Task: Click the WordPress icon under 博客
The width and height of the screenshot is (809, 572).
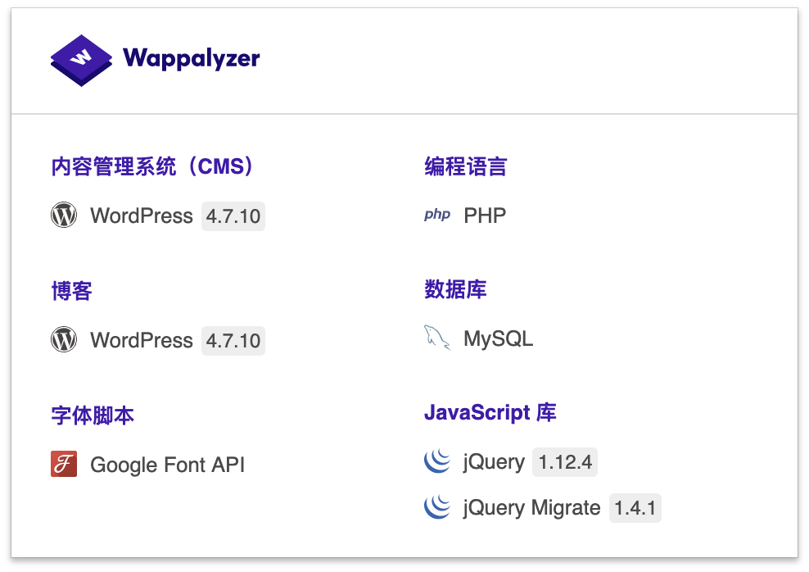Action: click(64, 339)
